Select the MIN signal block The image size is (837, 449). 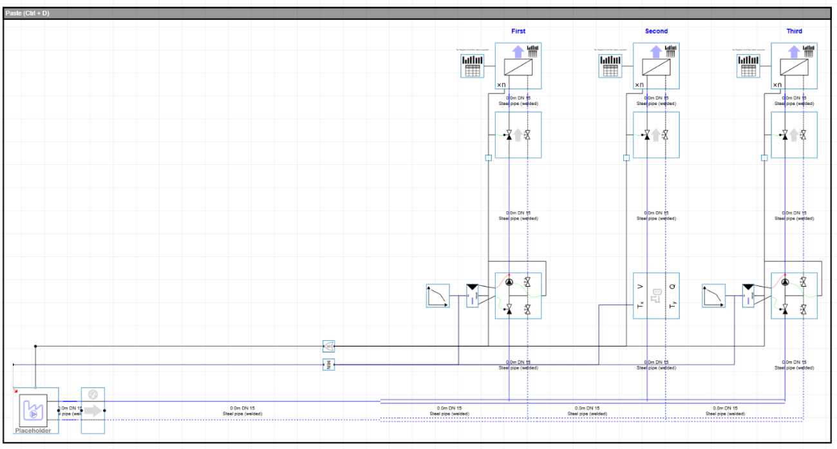tap(328, 365)
